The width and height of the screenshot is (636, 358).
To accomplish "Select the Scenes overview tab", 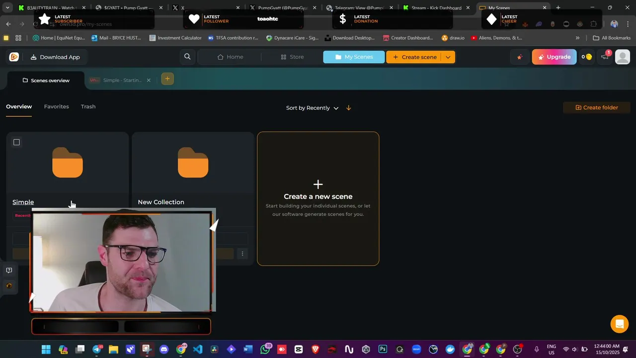I will (46, 80).
